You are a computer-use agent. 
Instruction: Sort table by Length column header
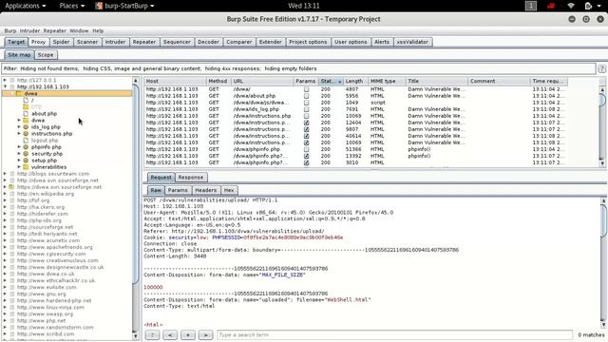(x=354, y=81)
